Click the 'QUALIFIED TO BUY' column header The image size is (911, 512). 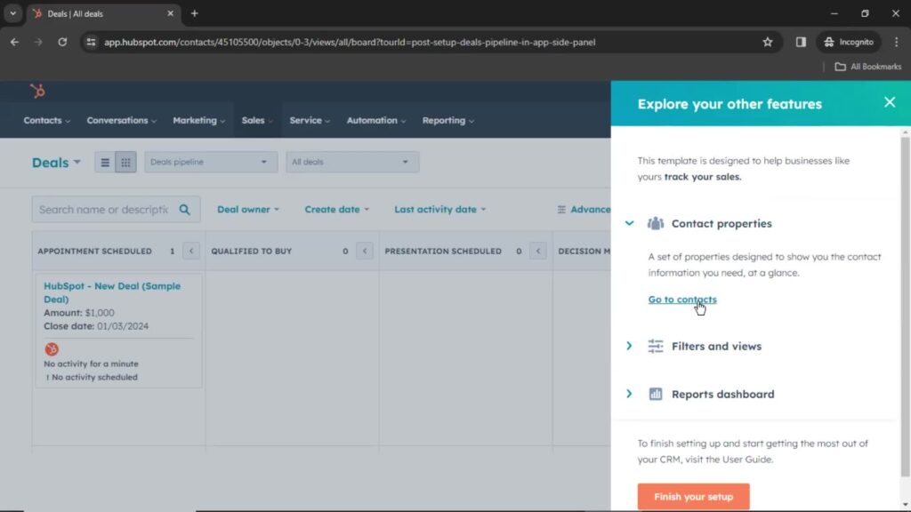252,252
